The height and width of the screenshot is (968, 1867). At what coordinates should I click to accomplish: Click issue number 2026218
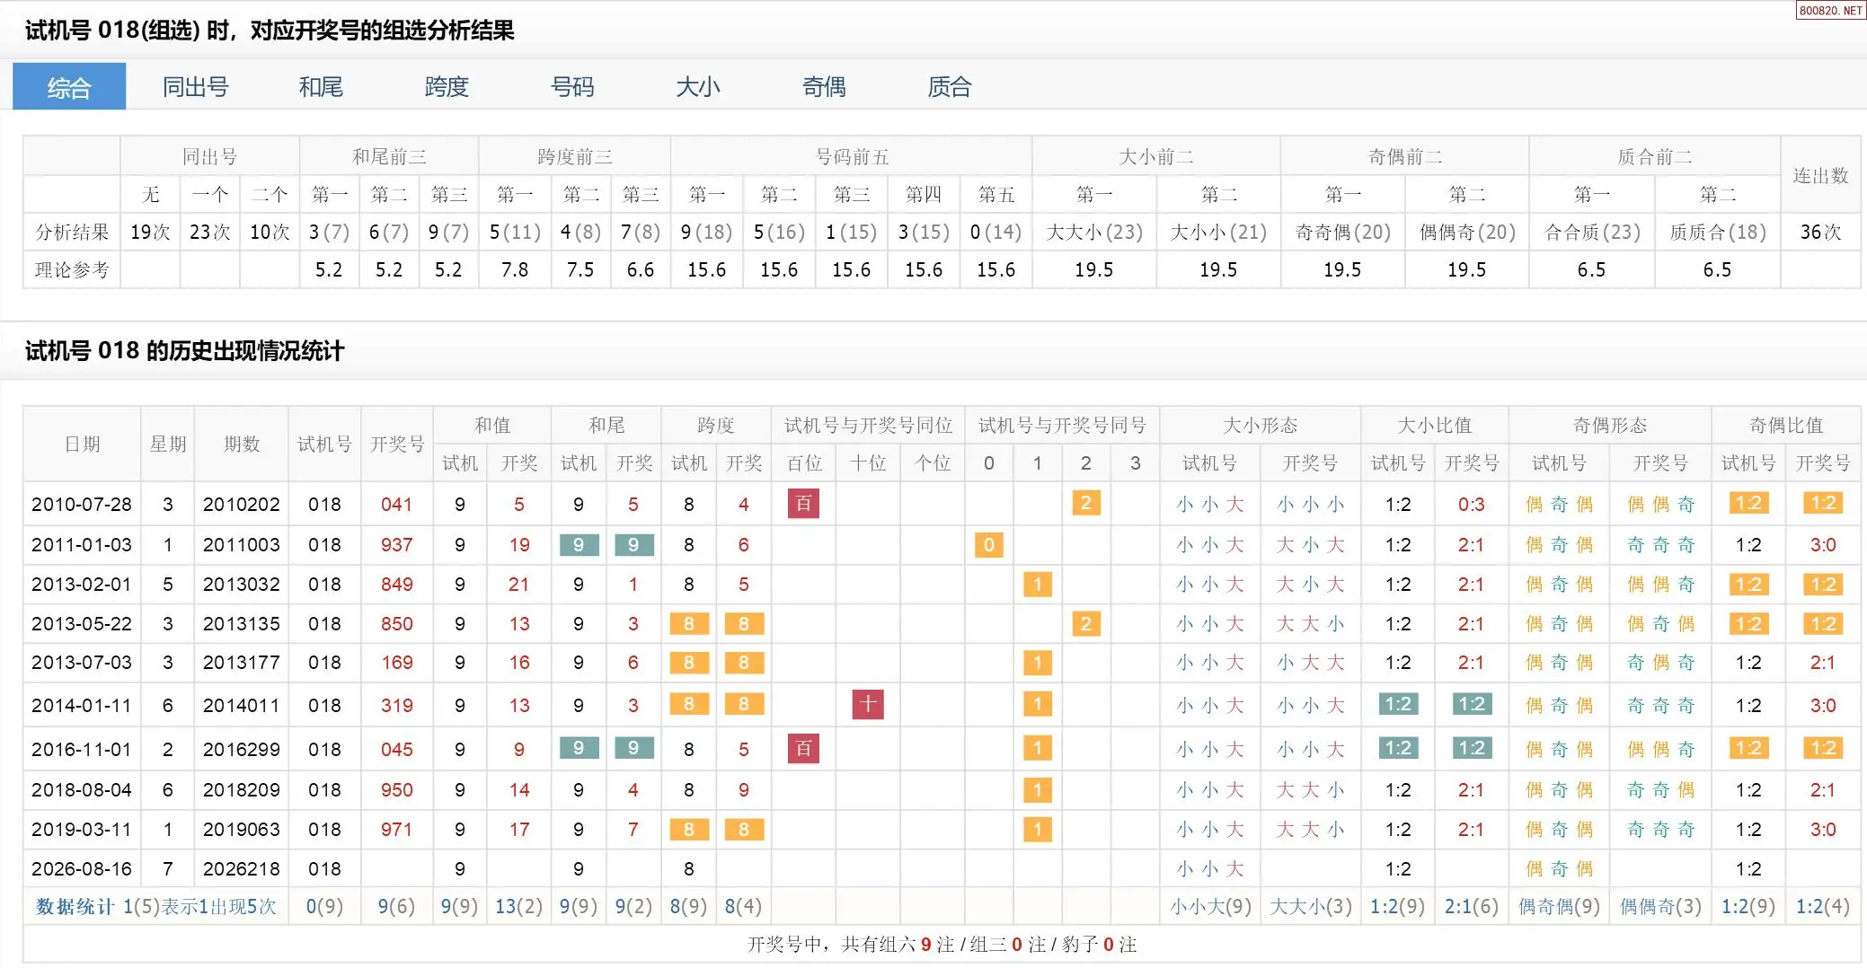pos(242,869)
